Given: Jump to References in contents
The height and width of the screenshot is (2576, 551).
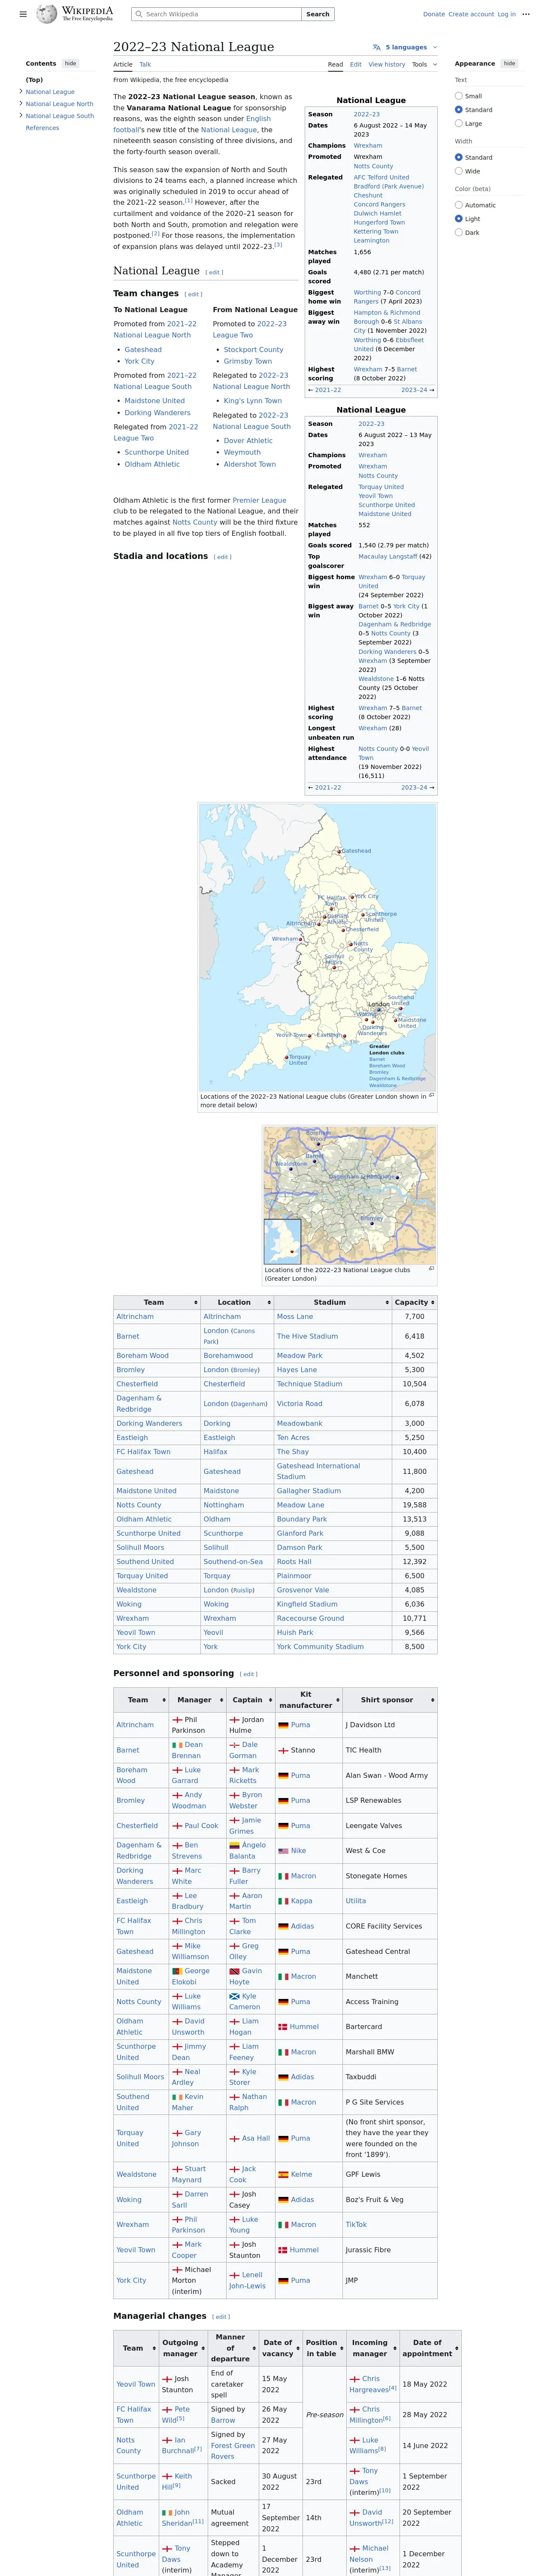Looking at the screenshot, I should (42, 128).
